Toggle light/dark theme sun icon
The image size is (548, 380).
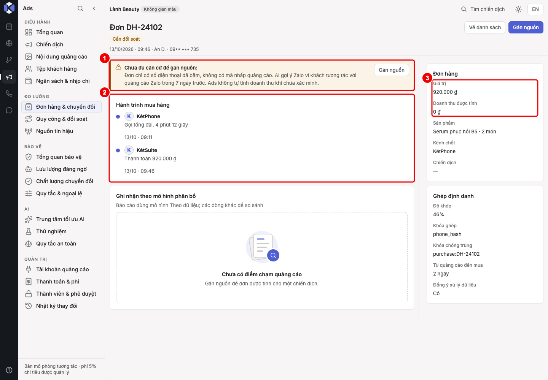(518, 9)
